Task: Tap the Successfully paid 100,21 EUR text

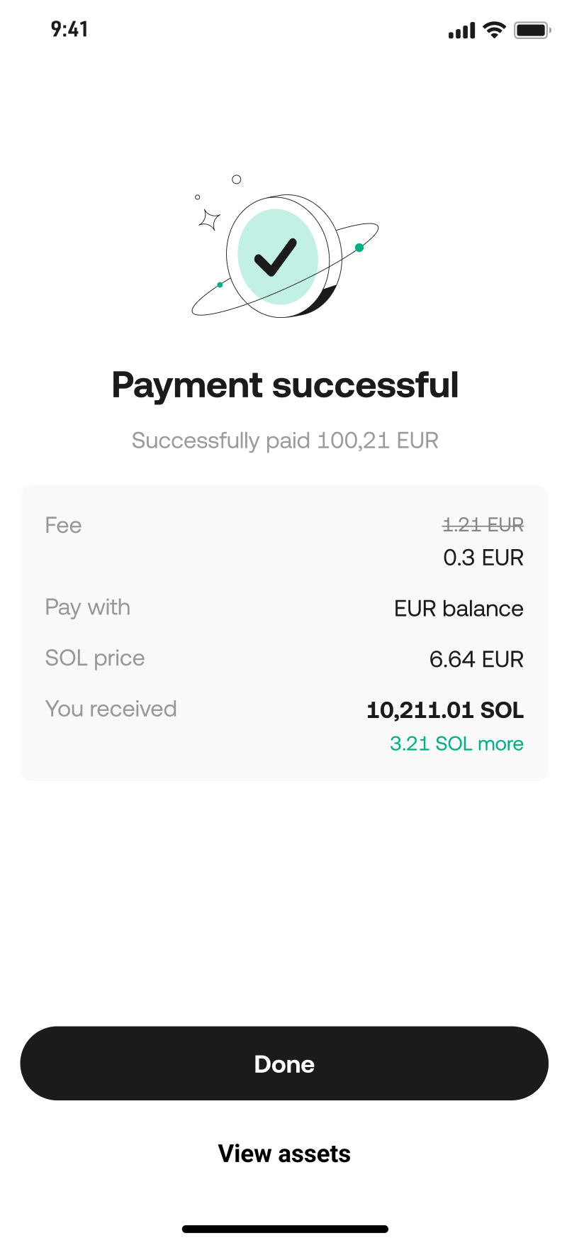Action: 285,441
